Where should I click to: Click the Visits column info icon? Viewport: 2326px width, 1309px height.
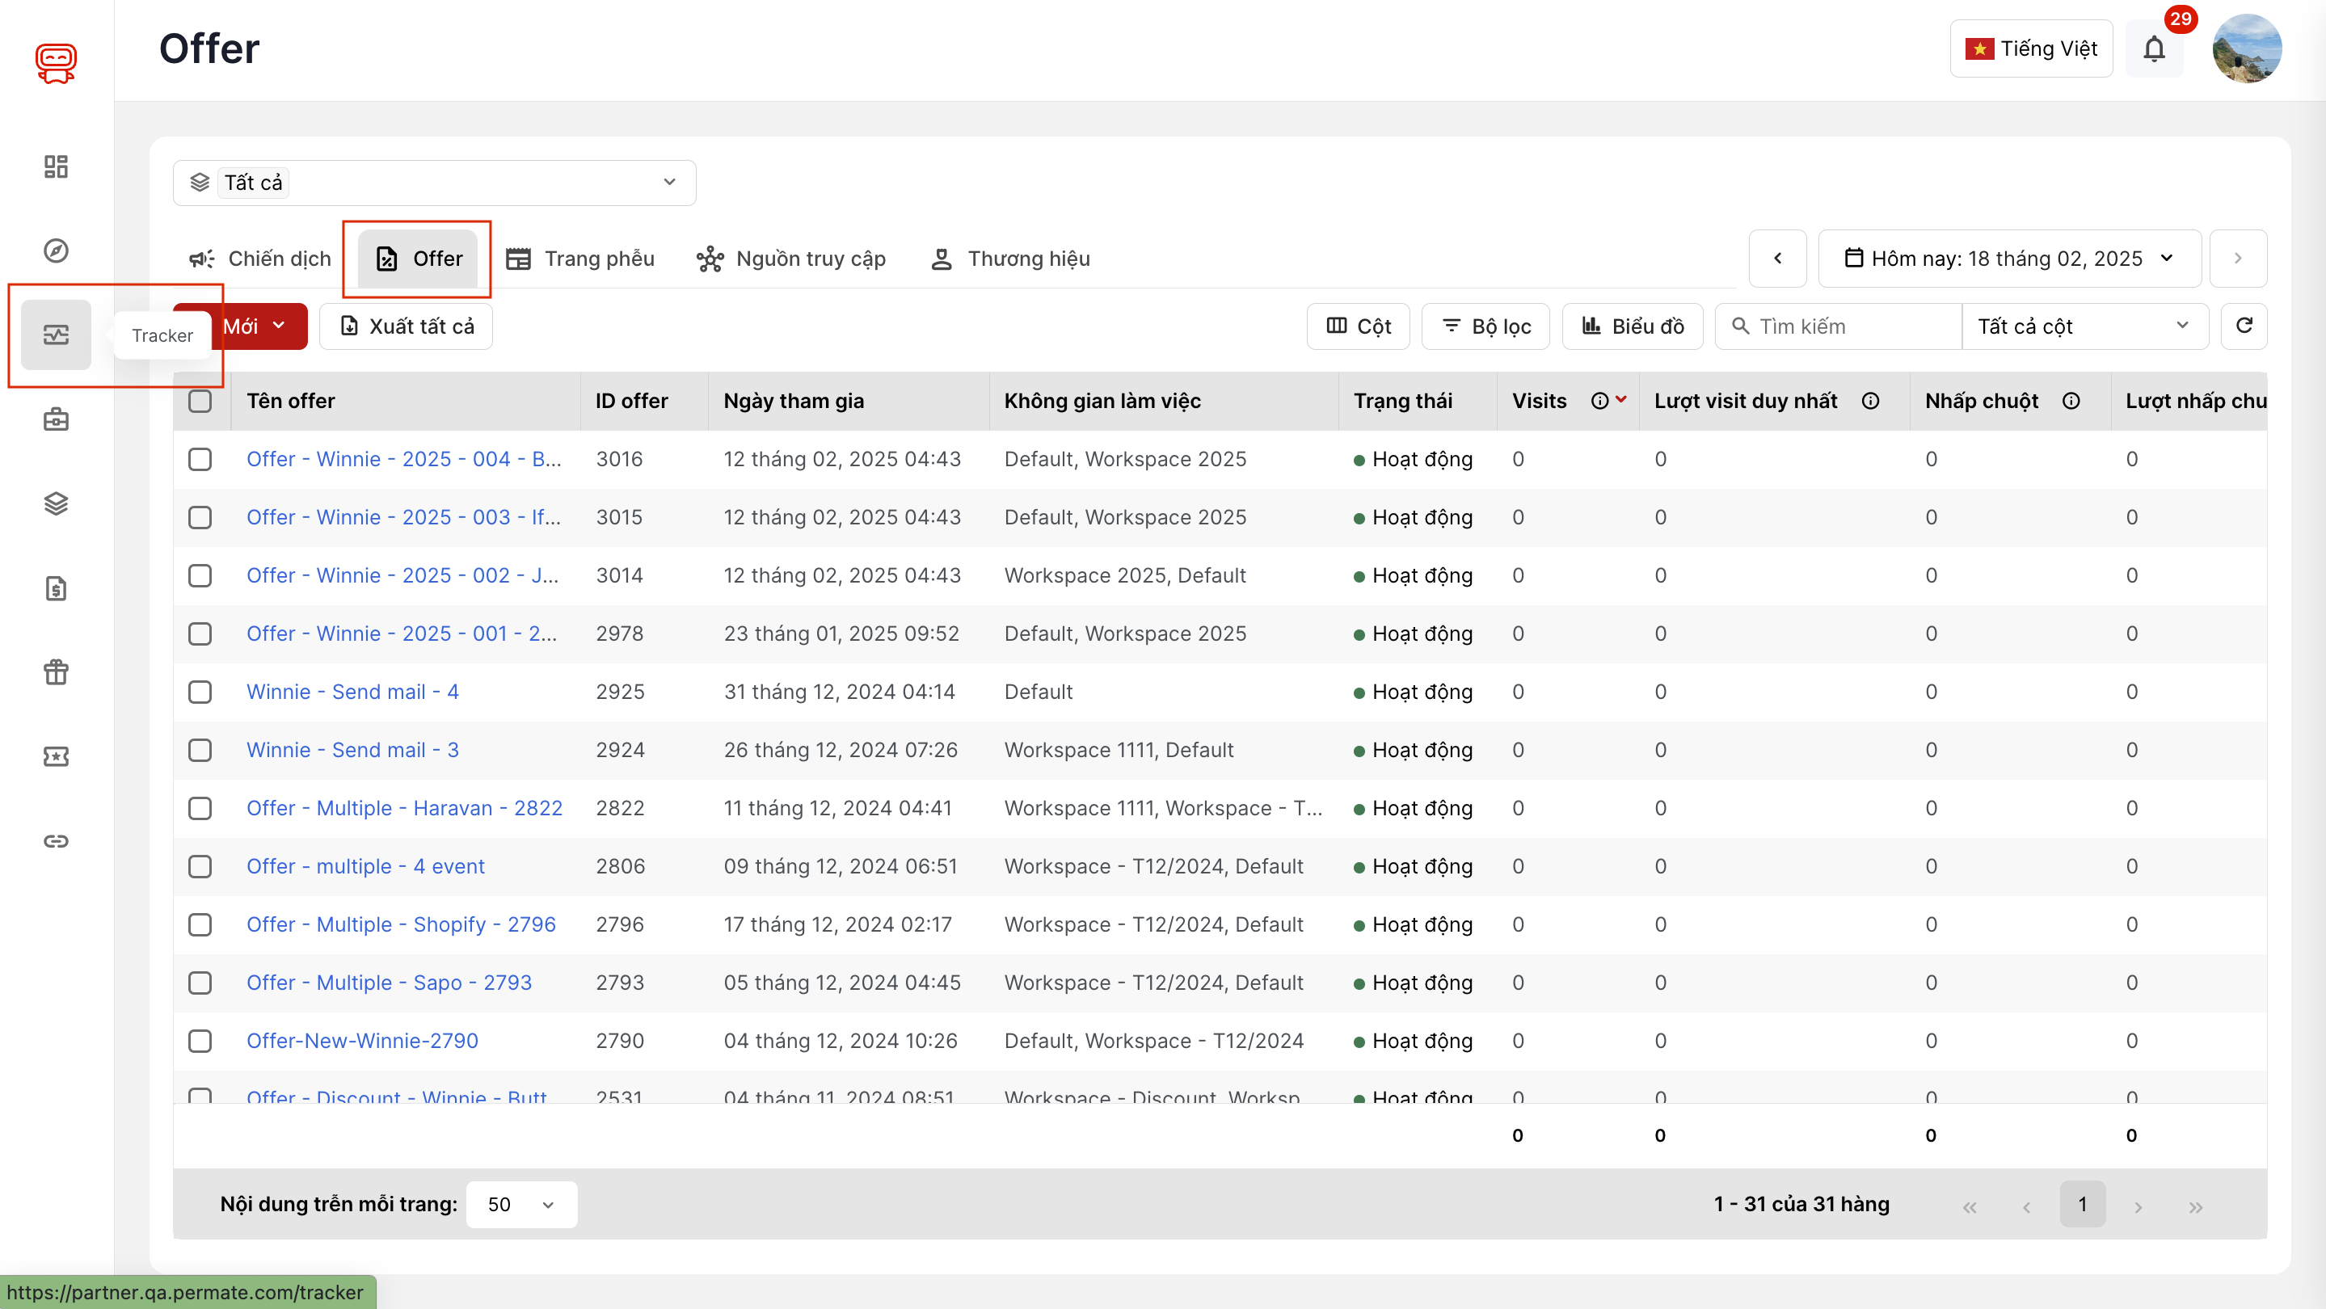point(1599,401)
